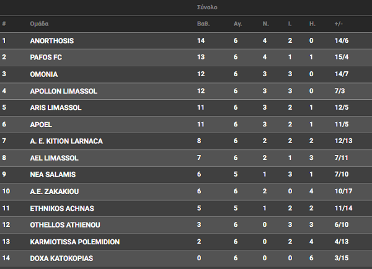Open KARMIOTISSA POLEMIDION team page

point(75,242)
